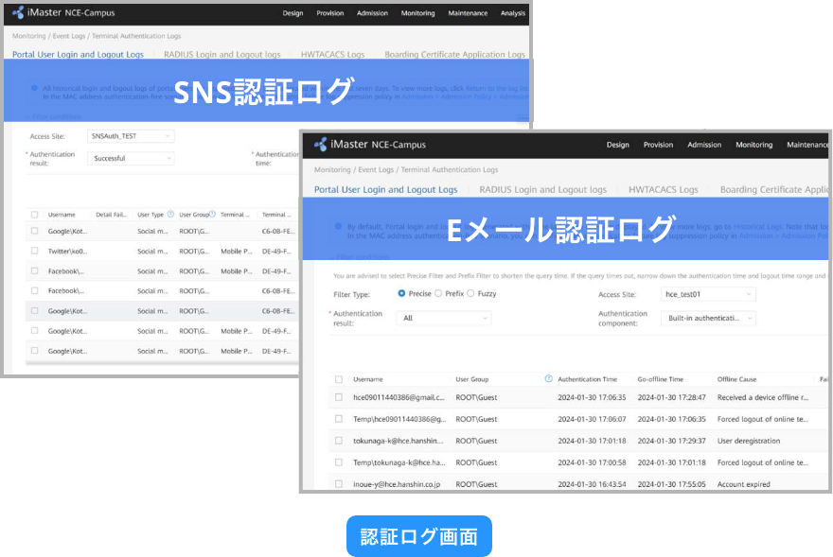Tick checkbox for tokunaga-k@hce.hanshin... row
The height and width of the screenshot is (557, 833).
coord(339,440)
